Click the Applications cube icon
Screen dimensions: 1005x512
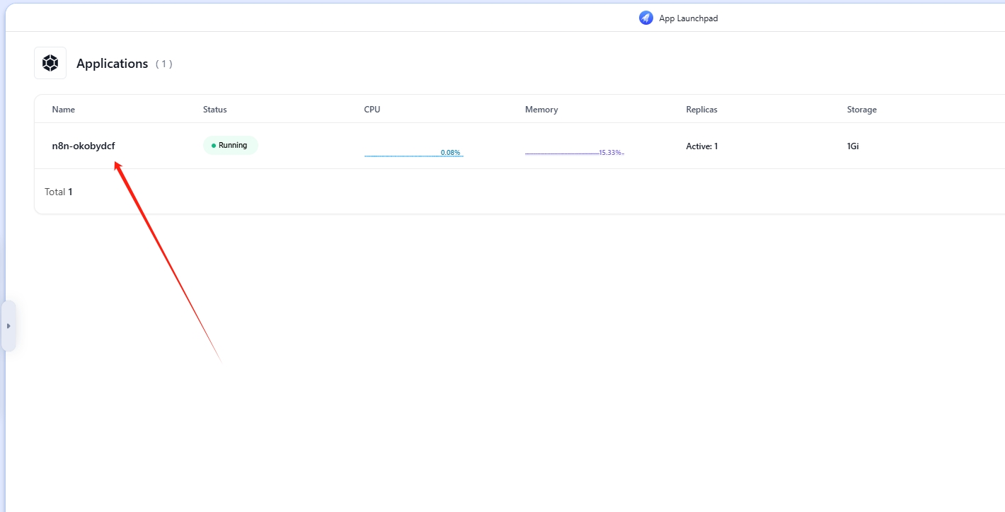pos(50,63)
